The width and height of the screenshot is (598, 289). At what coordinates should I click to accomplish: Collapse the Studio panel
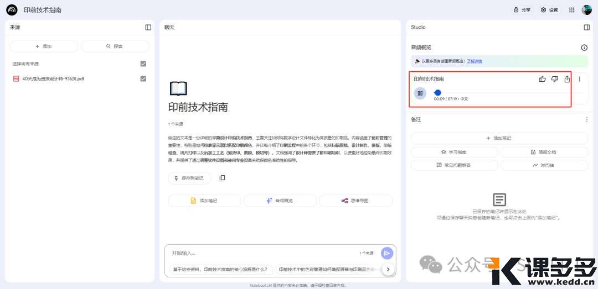[586, 27]
